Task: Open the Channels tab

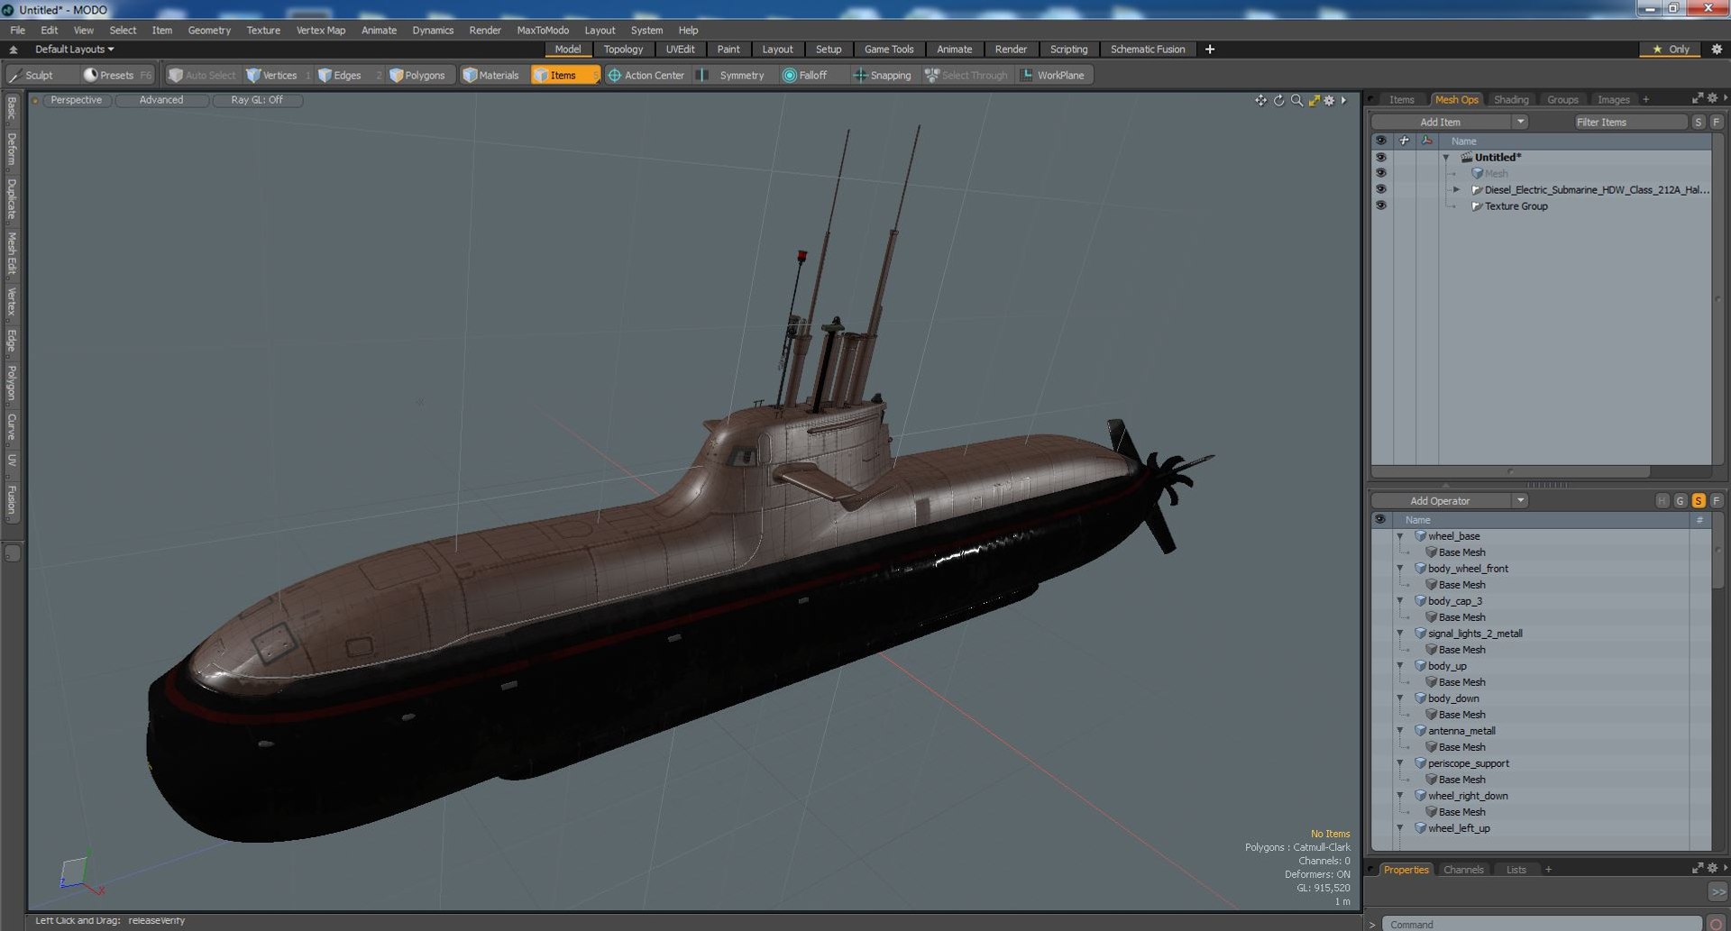Action: [1462, 870]
